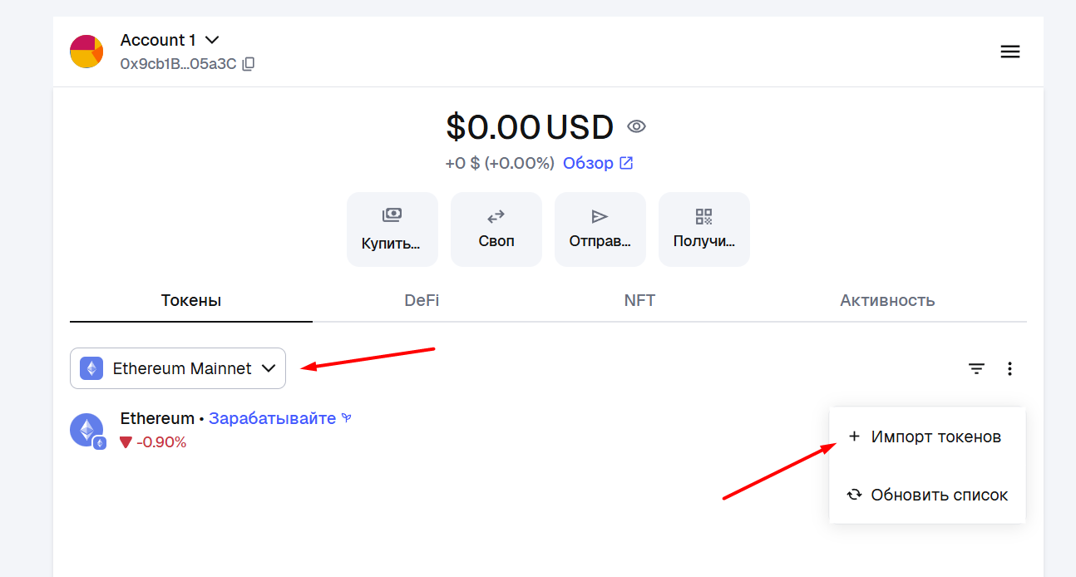Viewport: 1076px width, 577px height.
Task: Select Импорт токенов menu item
Action: pos(926,436)
